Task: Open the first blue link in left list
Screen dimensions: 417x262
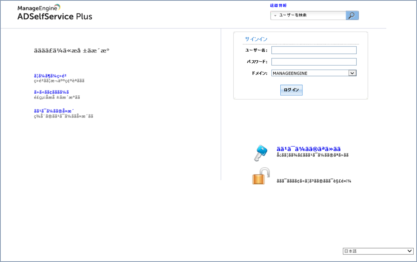Action: pyautogui.click(x=50, y=76)
